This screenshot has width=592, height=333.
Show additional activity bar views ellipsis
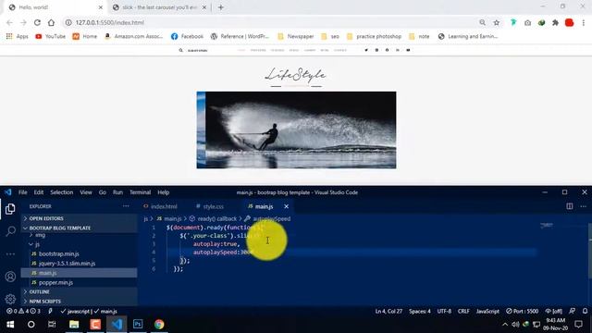click(10, 254)
